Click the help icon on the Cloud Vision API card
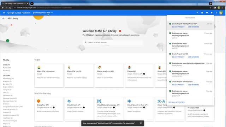The image size is (226, 127). 84,108
